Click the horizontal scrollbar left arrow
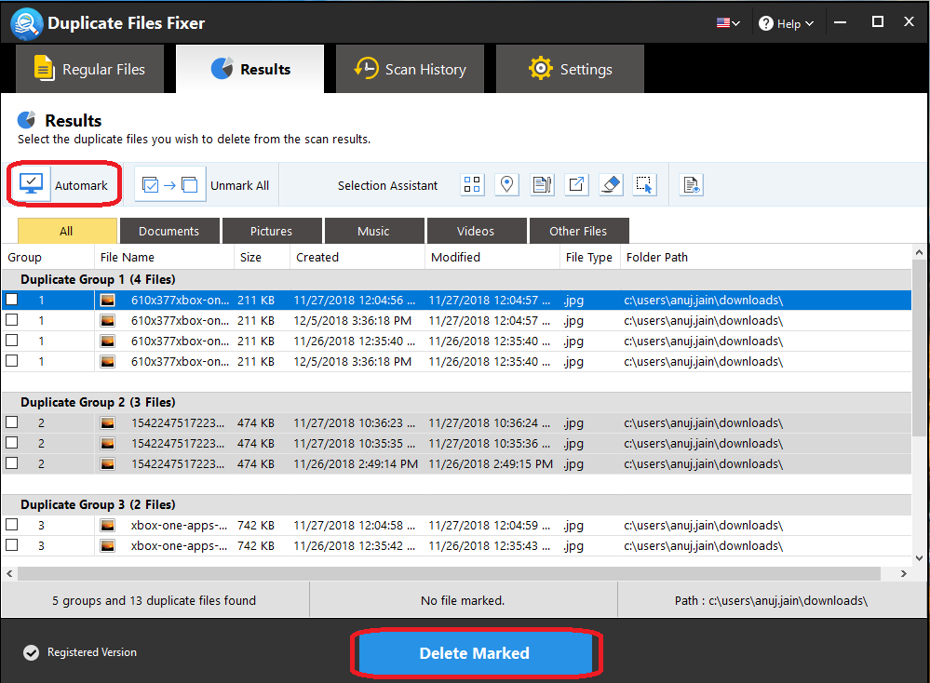 9,574
